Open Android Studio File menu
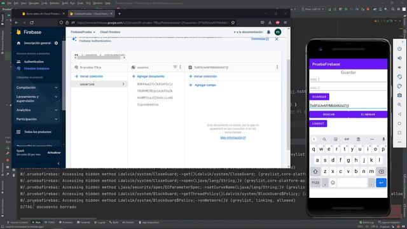This screenshot has height=229, width=407. tap(10, 3)
